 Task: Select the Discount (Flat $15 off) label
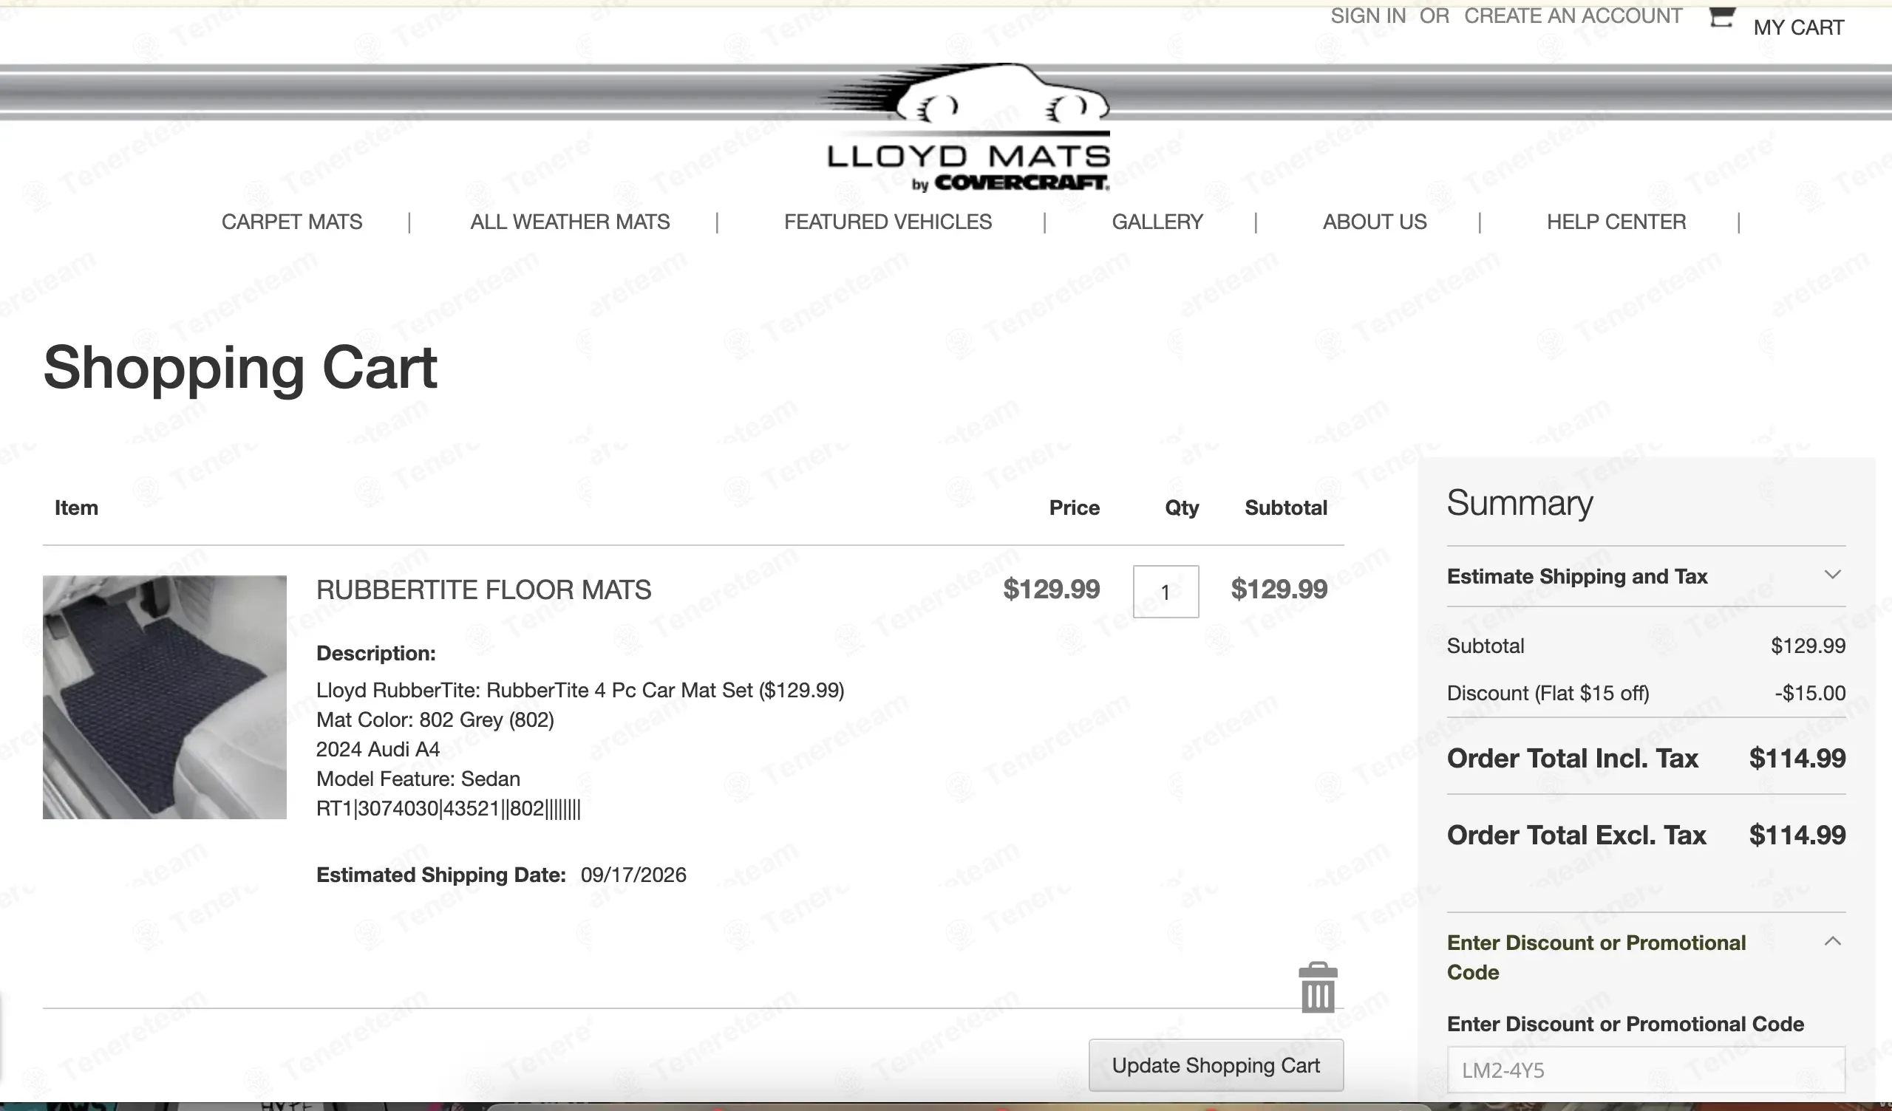[1548, 693]
